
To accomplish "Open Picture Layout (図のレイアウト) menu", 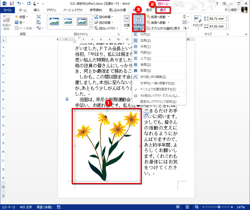I will click(x=106, y=28).
